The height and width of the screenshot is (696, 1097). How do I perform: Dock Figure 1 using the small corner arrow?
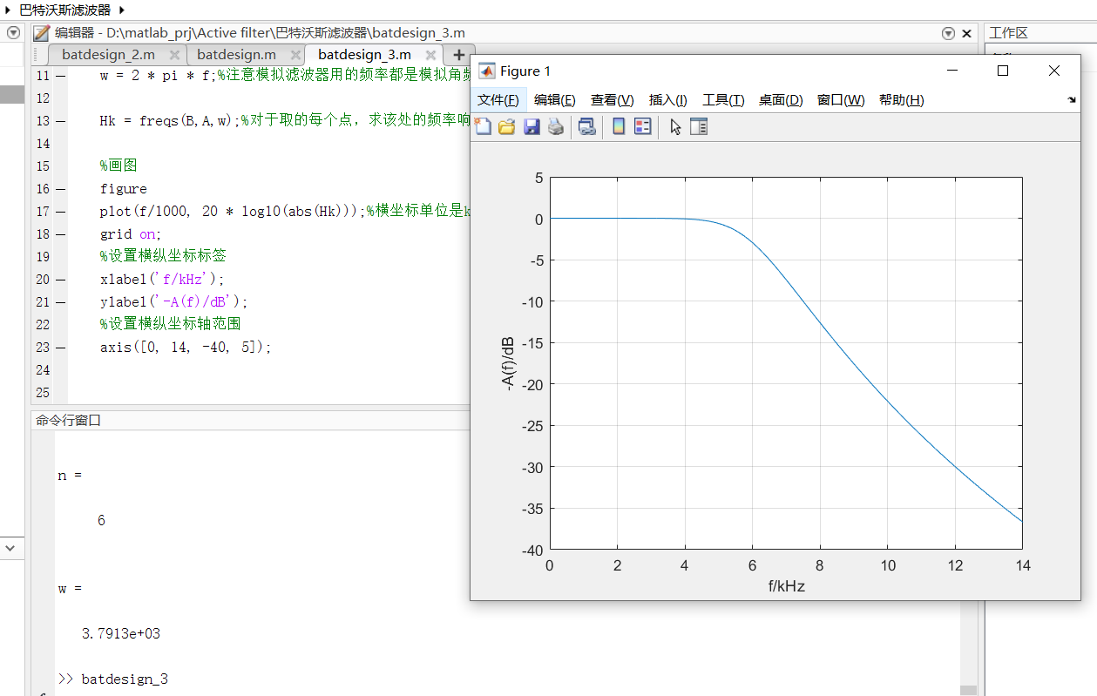pos(1071,100)
